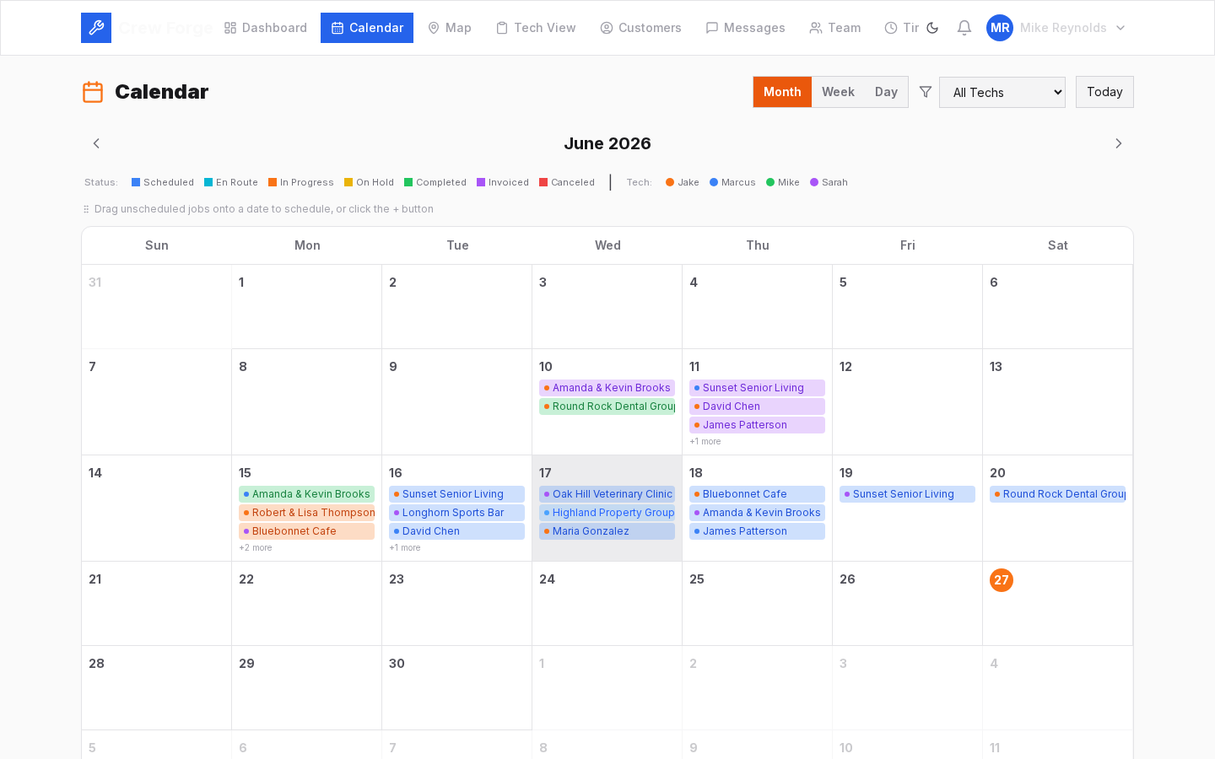
Task: Click the Scheduled status legend swatch
Action: (x=136, y=182)
